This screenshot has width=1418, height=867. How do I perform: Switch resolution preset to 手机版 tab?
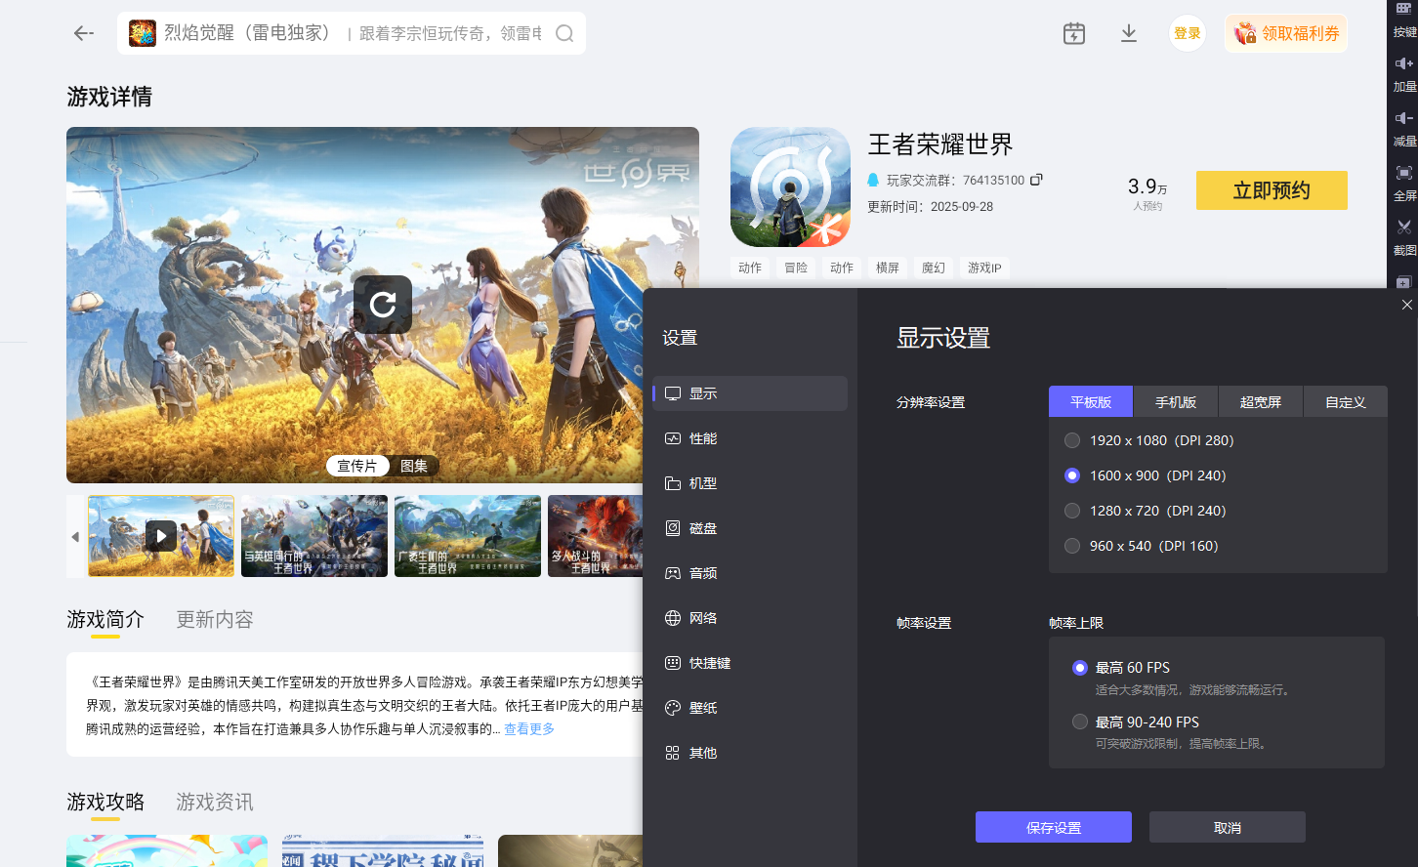[1175, 401]
